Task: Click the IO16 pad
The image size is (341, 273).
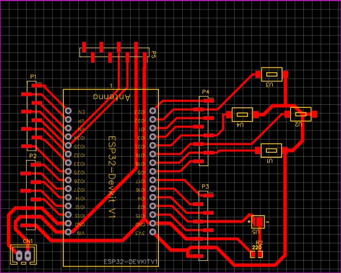Action: 152,188
